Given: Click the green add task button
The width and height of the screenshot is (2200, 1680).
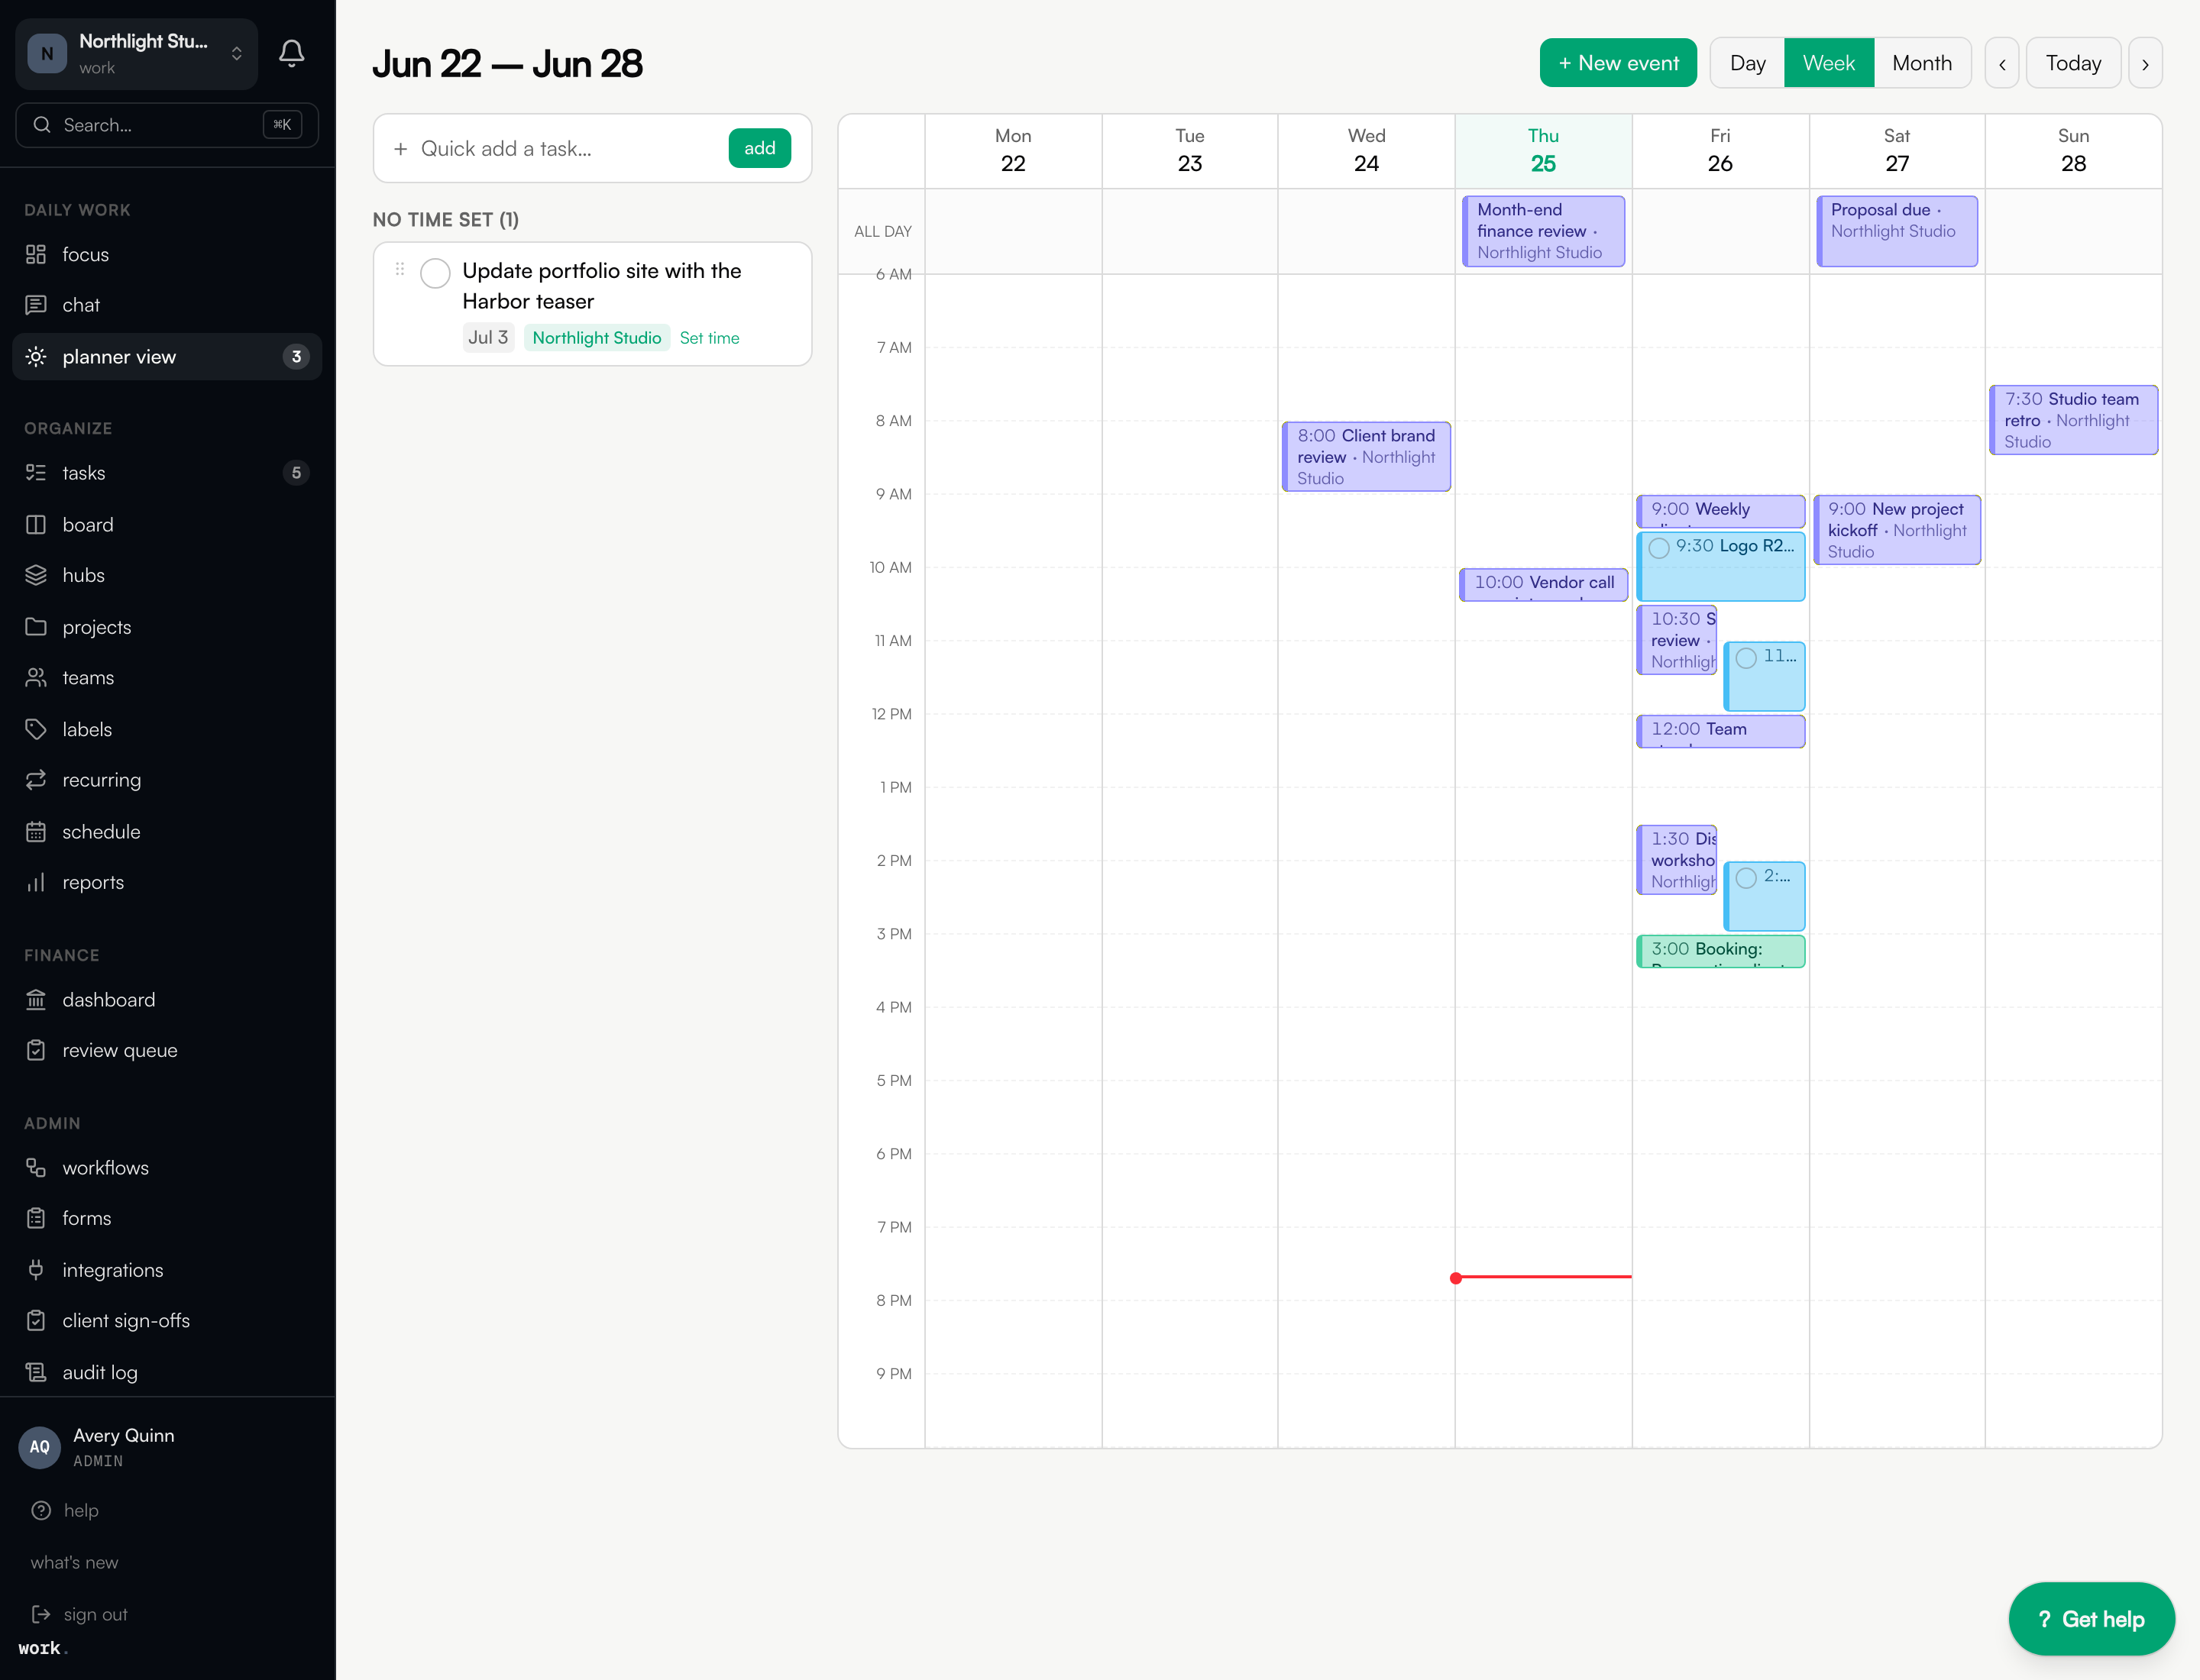Looking at the screenshot, I should tap(759, 148).
